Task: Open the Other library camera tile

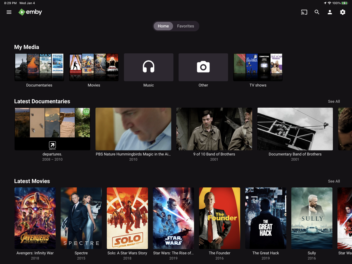Action: [x=203, y=67]
